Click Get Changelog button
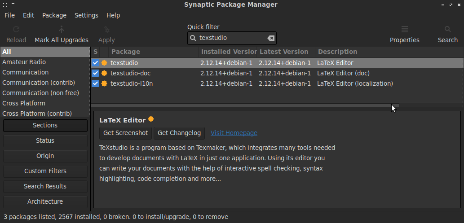 pos(179,133)
